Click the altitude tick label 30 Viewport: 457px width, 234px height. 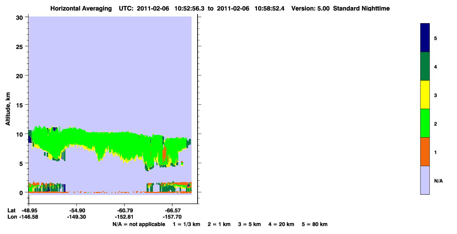20,17
